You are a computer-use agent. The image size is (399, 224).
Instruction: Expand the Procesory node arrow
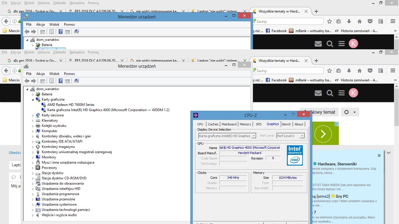pos(33,168)
